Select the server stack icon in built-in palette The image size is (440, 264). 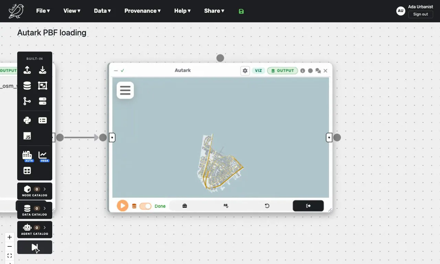pos(43,101)
